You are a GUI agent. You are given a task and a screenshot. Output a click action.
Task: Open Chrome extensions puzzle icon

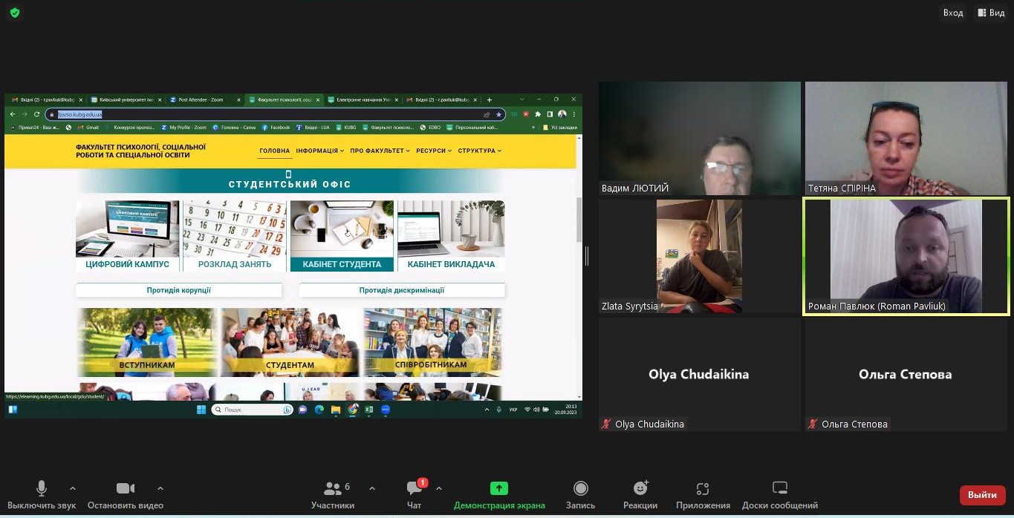538,114
